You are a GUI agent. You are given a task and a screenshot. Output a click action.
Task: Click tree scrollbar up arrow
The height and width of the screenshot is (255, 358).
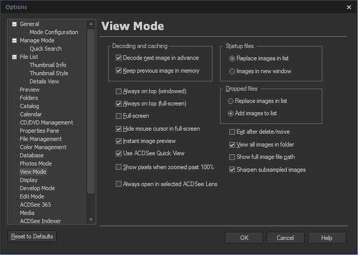[x=91, y=24]
